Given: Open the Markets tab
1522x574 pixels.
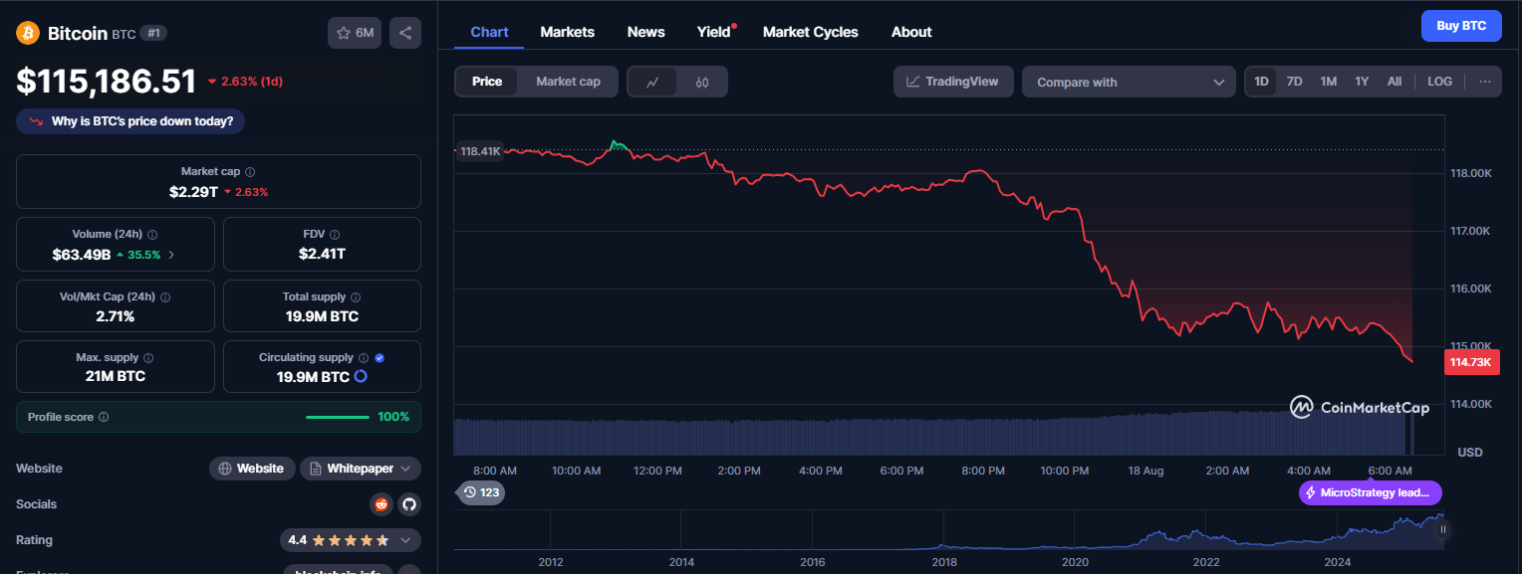Looking at the screenshot, I should 568,32.
